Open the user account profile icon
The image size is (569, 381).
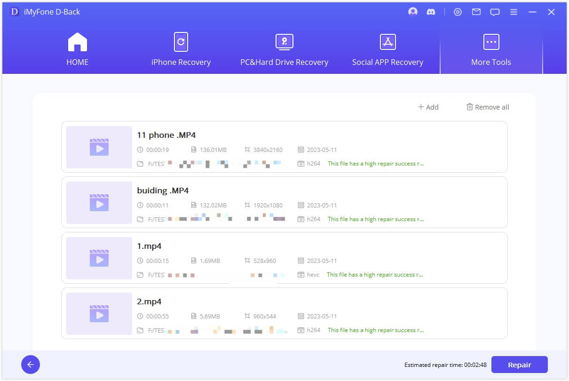pos(413,12)
